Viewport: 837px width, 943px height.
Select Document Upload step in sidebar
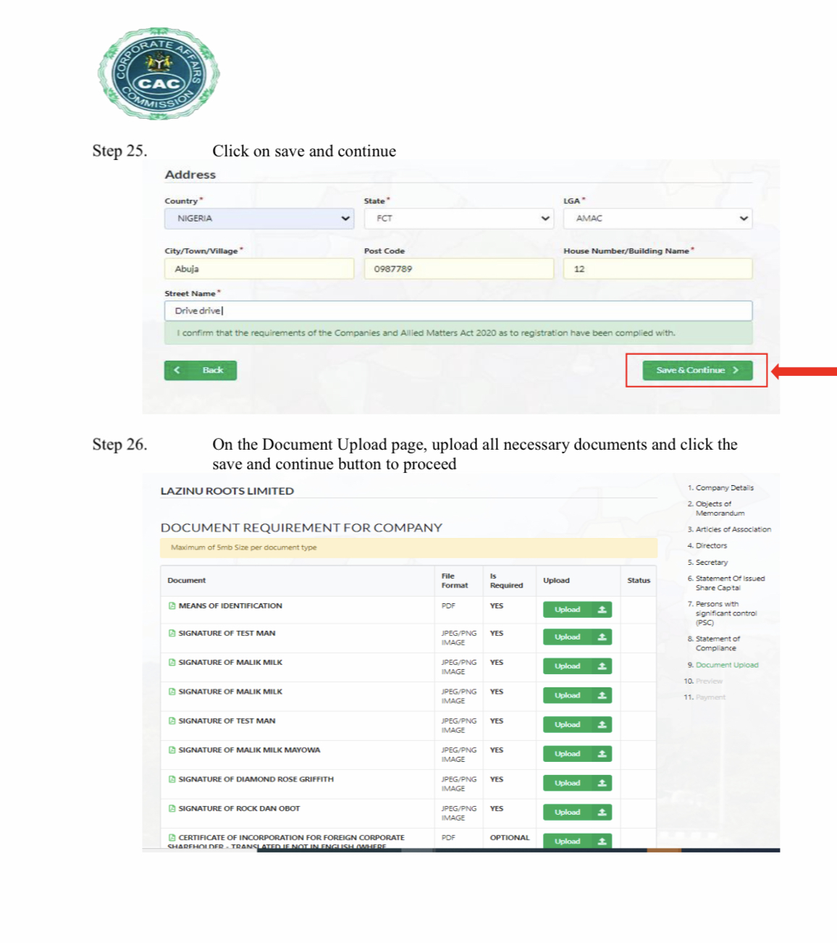[726, 665]
